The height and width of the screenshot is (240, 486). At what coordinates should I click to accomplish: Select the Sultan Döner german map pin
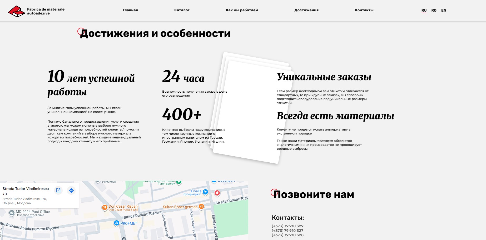click(x=201, y=206)
